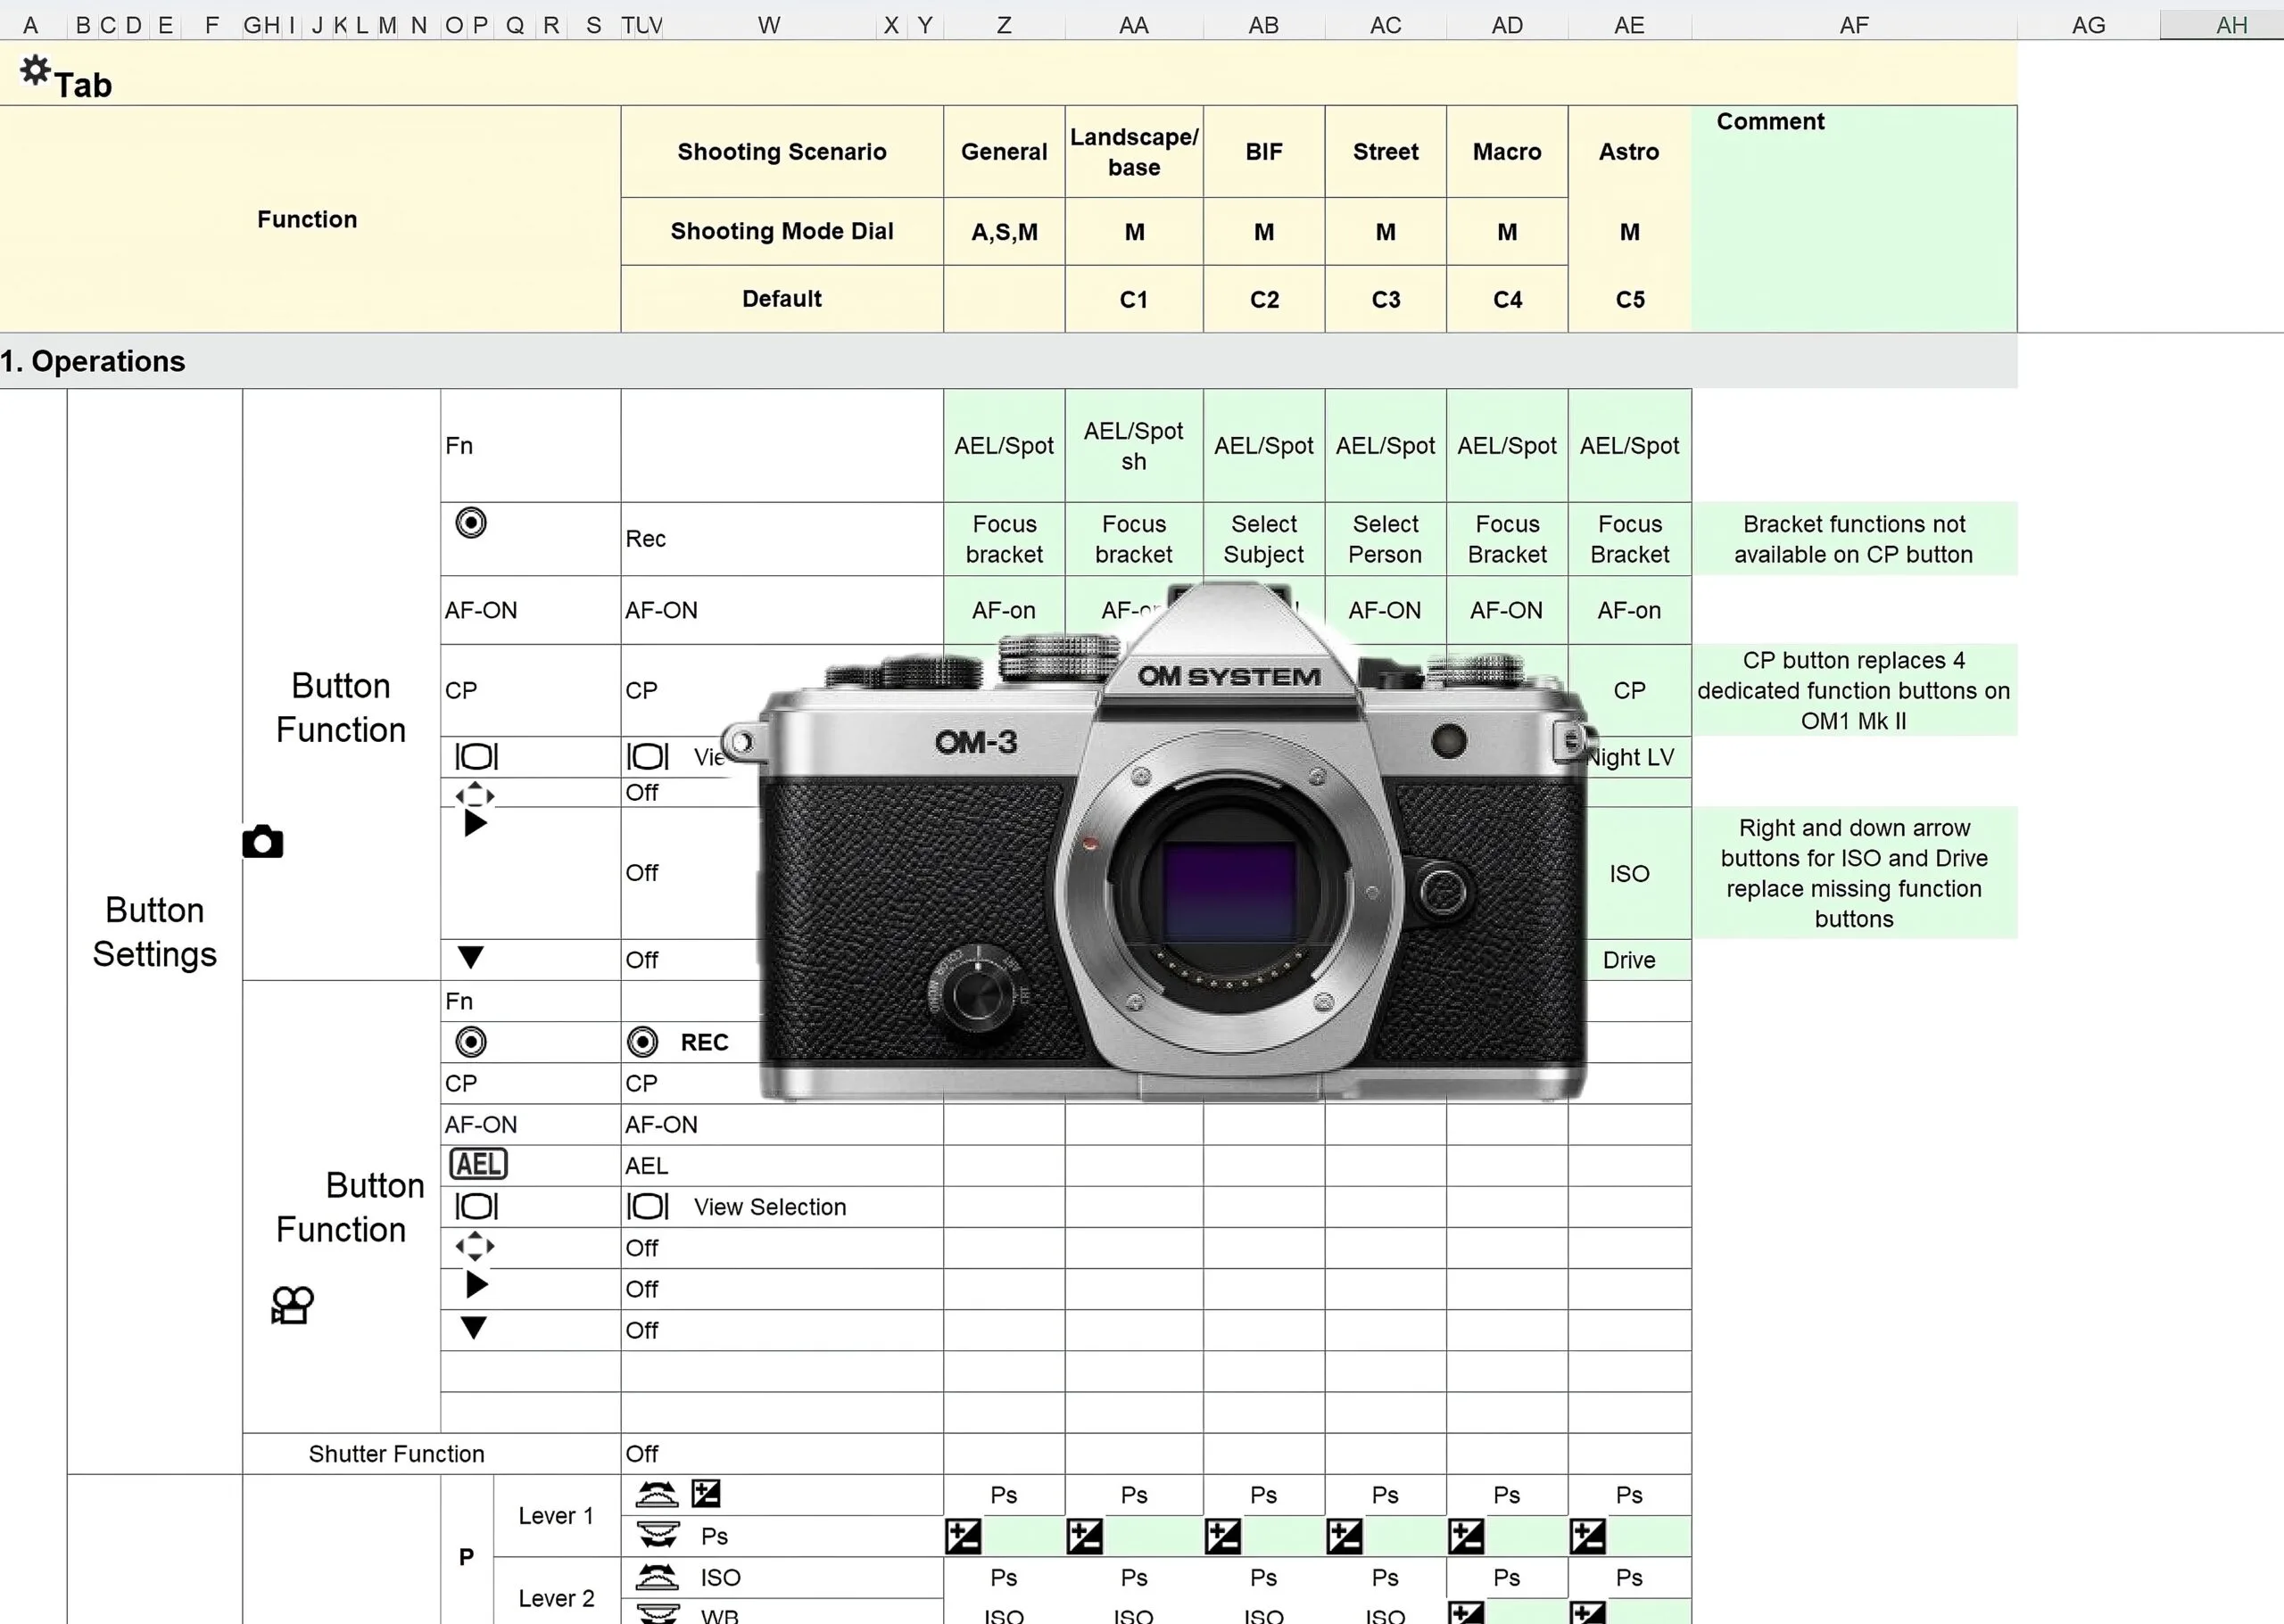The image size is (2284, 1624).
Task: Click the front dial icon beside ISO in Lever 2
Action: click(657, 1577)
